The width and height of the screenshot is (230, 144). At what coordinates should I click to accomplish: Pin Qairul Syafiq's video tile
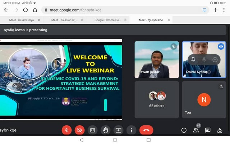(x=193, y=59)
